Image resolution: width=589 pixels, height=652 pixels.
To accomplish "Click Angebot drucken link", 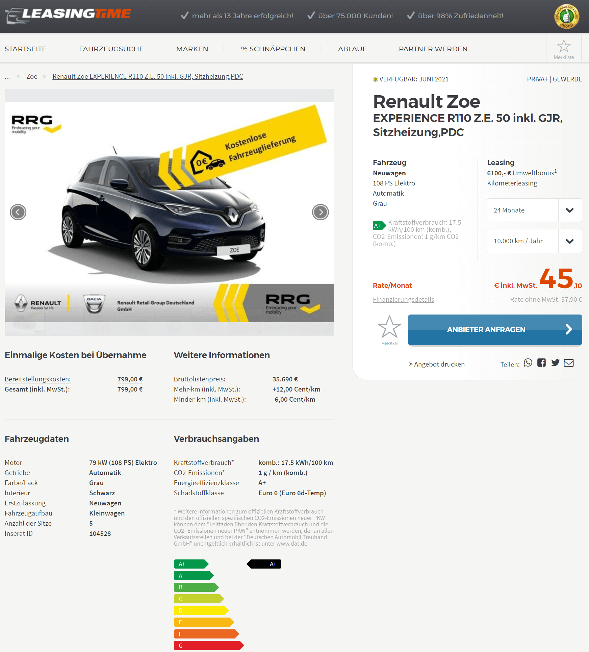I will pos(437,364).
